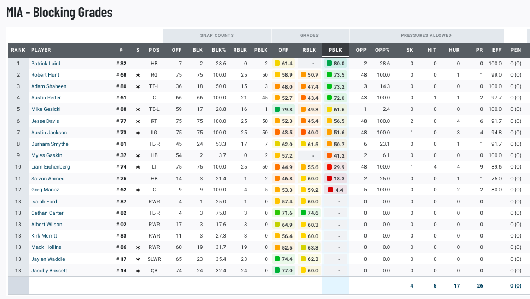
Task: Sort by OPP column header
Action: click(x=361, y=50)
